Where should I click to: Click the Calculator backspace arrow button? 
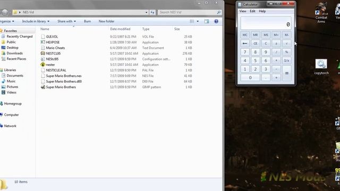(245, 44)
